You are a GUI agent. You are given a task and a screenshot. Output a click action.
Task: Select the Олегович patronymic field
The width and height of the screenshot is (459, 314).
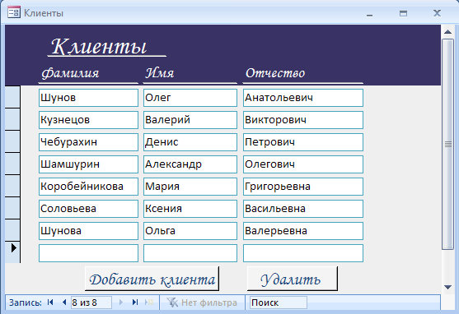303,164
